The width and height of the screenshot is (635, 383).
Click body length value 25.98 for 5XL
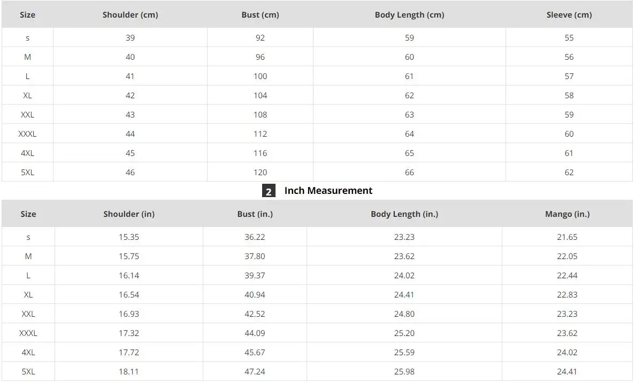[404, 372]
